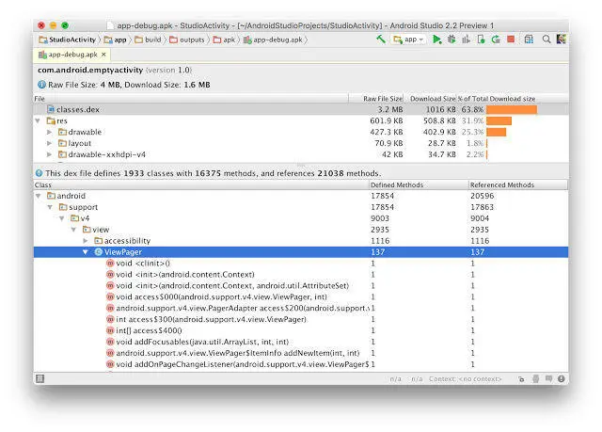This screenshot has width=602, height=432.
Task: Click the Make Project hammer icon
Action: (x=380, y=39)
